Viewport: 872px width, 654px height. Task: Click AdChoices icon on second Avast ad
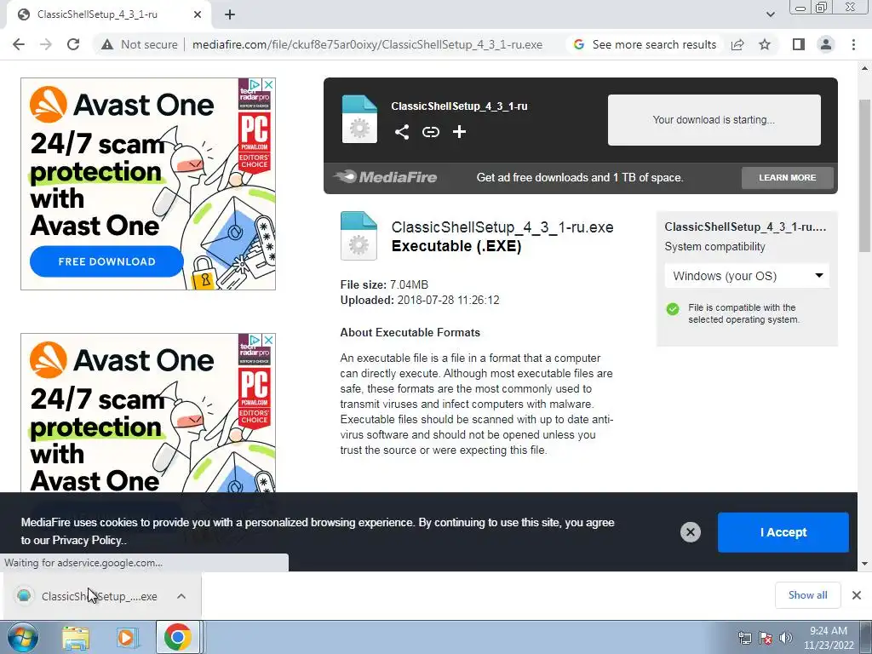(254, 340)
